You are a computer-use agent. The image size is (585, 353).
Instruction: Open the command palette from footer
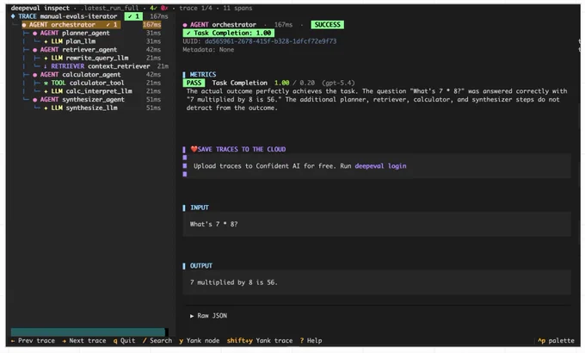tap(556, 341)
